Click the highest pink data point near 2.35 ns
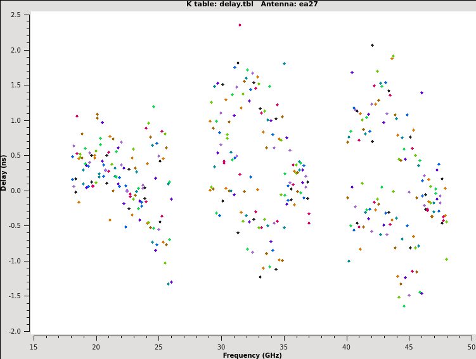Image resolution: width=476 pixels, height=359 pixels. 240,25
